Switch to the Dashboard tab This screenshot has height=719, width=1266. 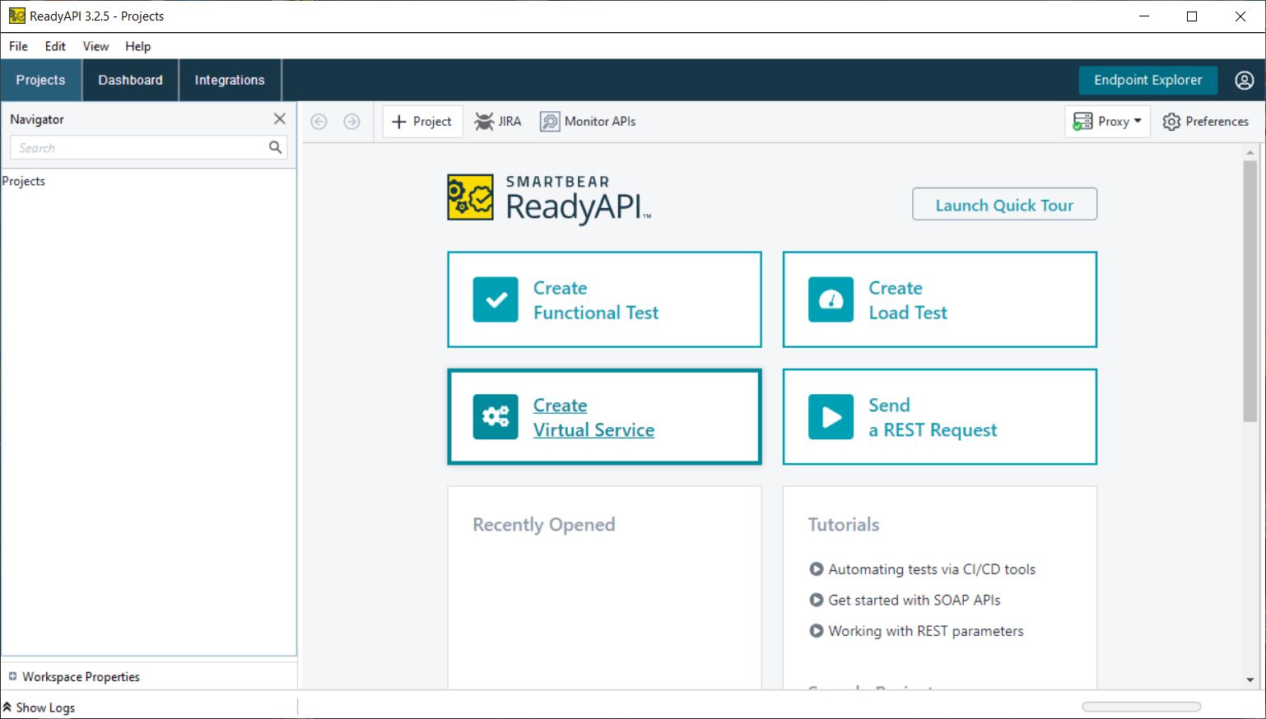tap(129, 80)
